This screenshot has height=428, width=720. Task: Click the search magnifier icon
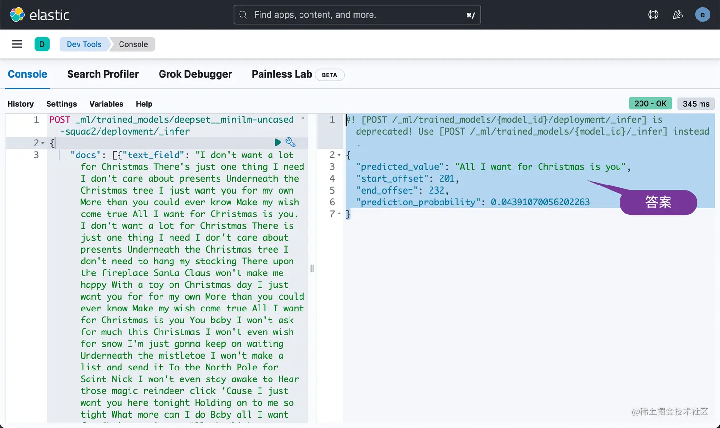coord(243,15)
